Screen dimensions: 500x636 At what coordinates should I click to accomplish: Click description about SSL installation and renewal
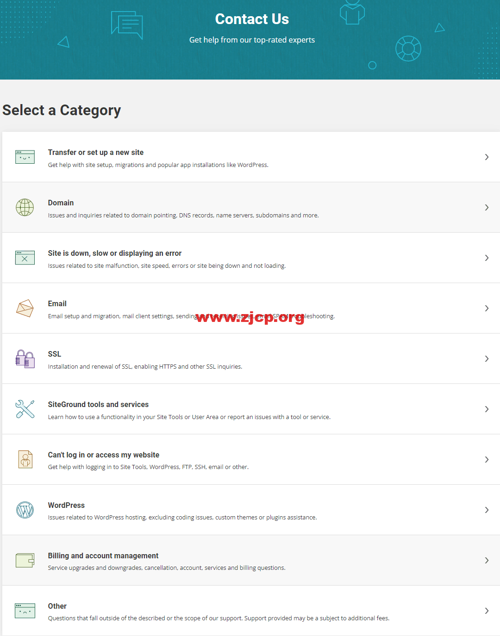pyautogui.click(x=145, y=366)
